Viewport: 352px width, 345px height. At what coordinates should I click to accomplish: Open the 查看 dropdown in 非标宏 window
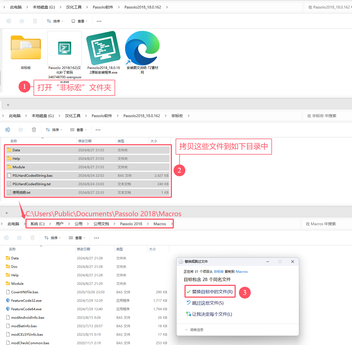coord(78,130)
